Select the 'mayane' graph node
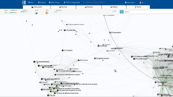Screen dimensions: 173x97 click(x=62, y=50)
